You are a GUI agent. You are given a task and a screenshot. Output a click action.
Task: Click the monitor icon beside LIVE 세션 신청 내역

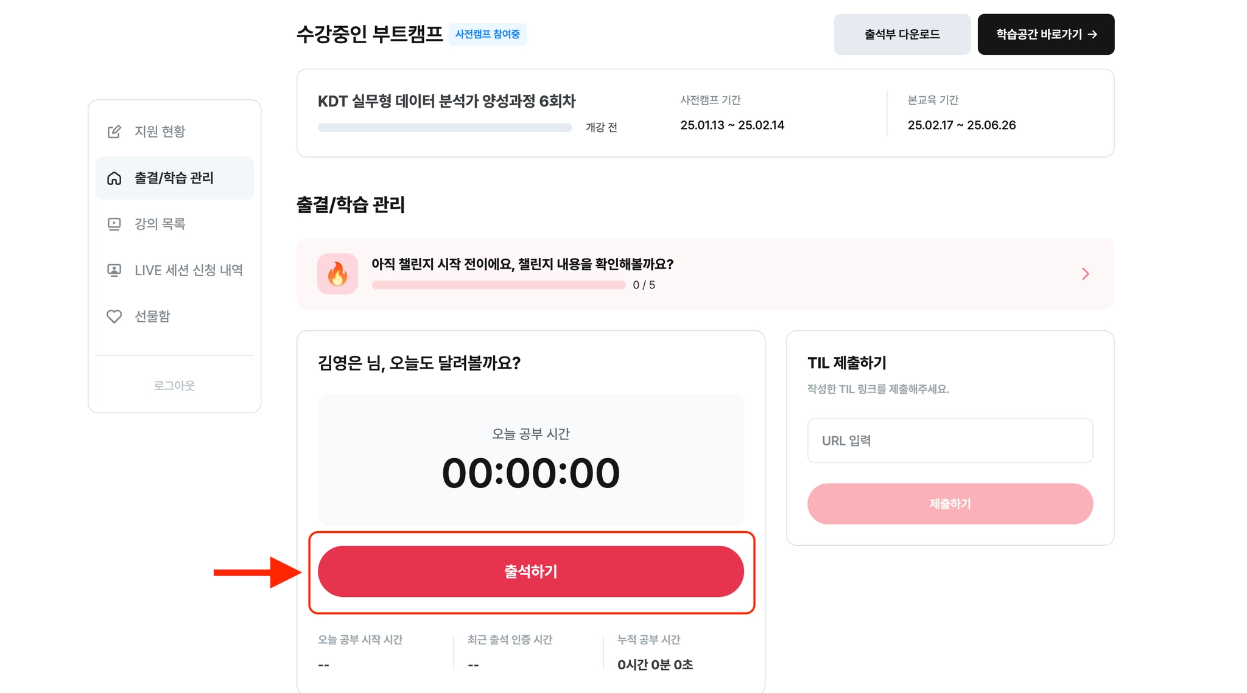(x=114, y=270)
